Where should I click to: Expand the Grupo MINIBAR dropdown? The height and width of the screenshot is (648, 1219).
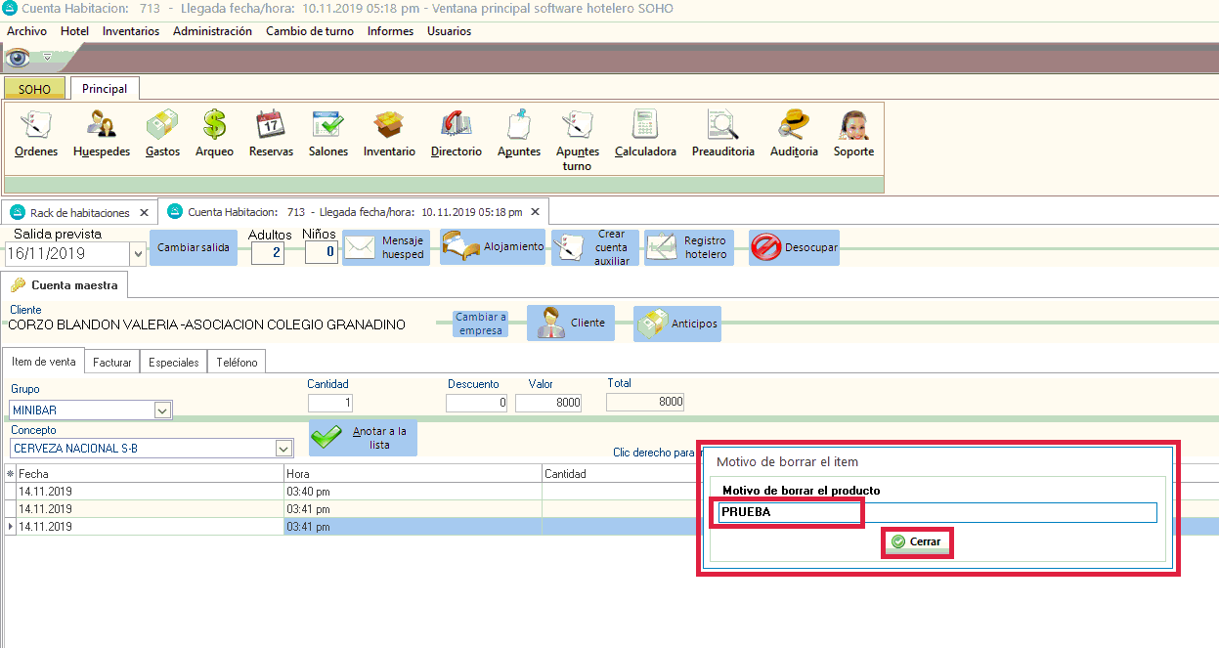[x=163, y=410]
